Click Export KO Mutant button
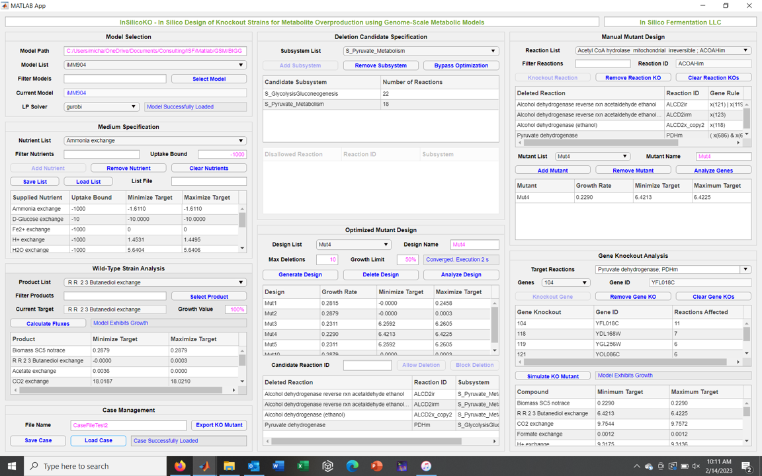 [x=219, y=425]
